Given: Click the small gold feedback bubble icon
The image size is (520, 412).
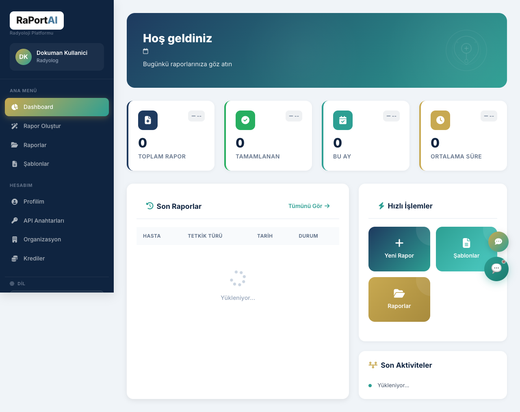Looking at the screenshot, I should point(498,242).
